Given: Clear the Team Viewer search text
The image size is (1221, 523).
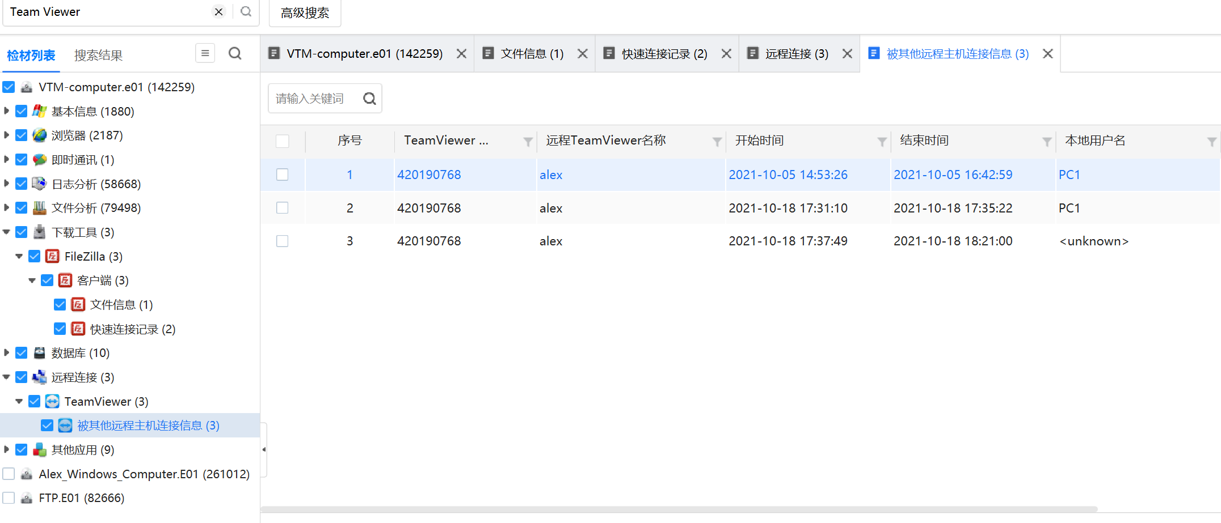Looking at the screenshot, I should pyautogui.click(x=218, y=12).
